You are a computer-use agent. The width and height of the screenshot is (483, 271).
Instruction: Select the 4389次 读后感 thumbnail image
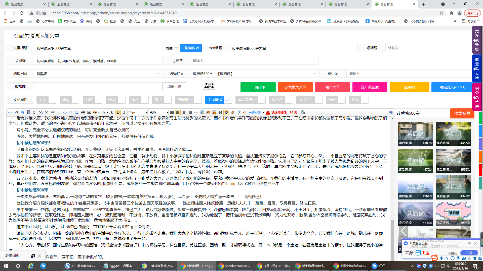coord(415,134)
